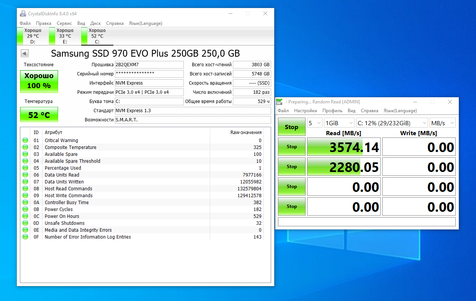Click the power-on count field 182 раз

point(252,92)
